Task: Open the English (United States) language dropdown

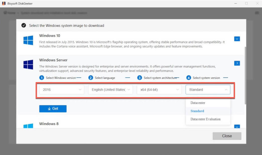Action: [110, 90]
